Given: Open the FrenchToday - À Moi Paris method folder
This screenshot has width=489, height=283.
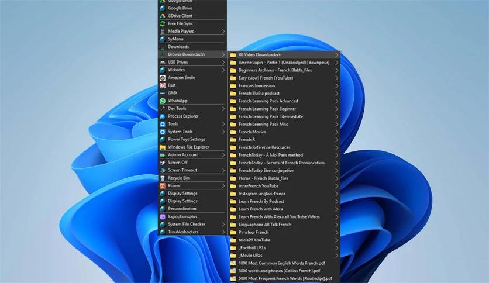Looking at the screenshot, I should pos(284,155).
